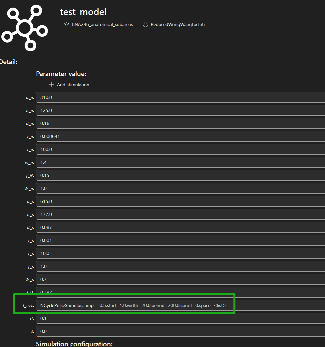Image resolution: width=325 pixels, height=347 pixels.
Task: Click the atlas graduation-cap icon
Action: point(66,25)
